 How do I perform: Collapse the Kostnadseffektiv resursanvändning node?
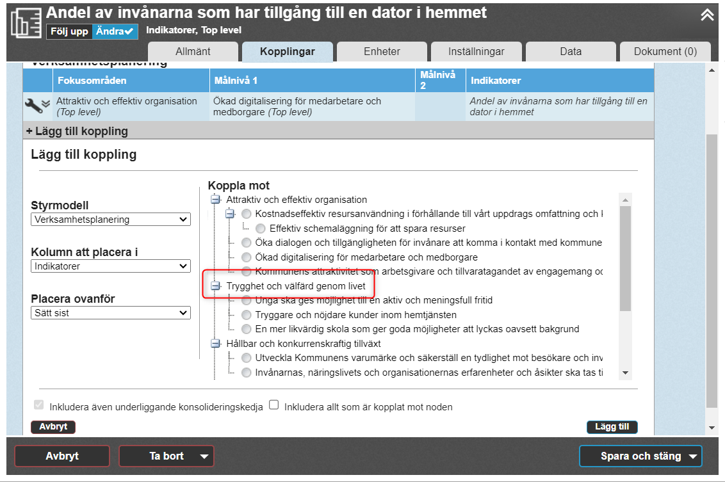pos(230,214)
